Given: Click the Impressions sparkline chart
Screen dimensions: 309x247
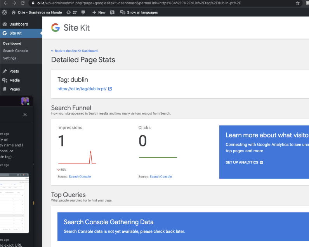Looking at the screenshot, I should pos(77,157).
